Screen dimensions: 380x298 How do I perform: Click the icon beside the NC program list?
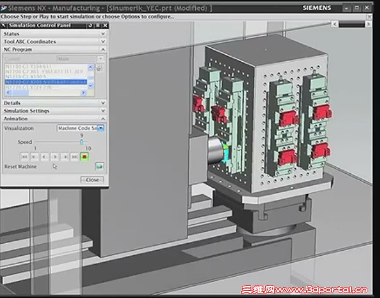[x=99, y=67]
